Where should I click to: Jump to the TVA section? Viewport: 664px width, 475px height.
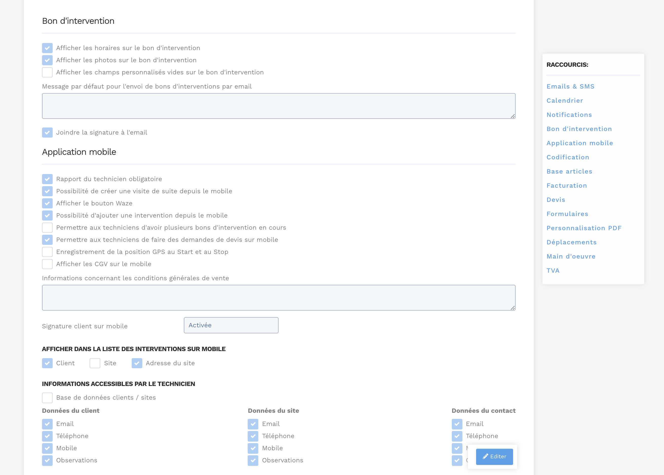pos(553,271)
